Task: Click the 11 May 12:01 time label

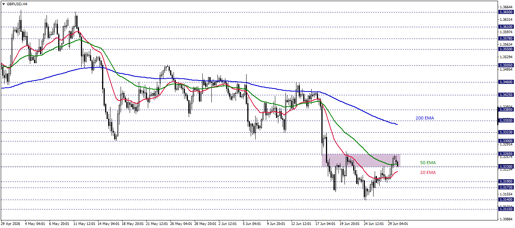Action: point(84,224)
